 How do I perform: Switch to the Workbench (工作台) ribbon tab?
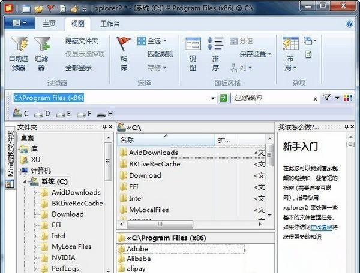click(110, 23)
